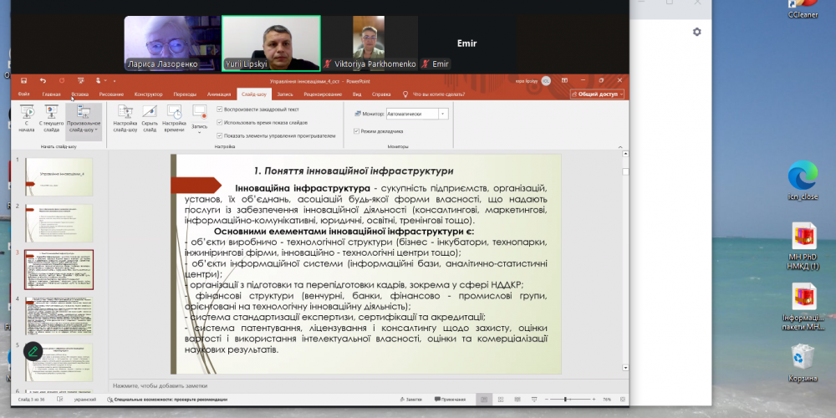
Task: Select slide 2 thumbnail in the slide panel
Action: pos(59,223)
